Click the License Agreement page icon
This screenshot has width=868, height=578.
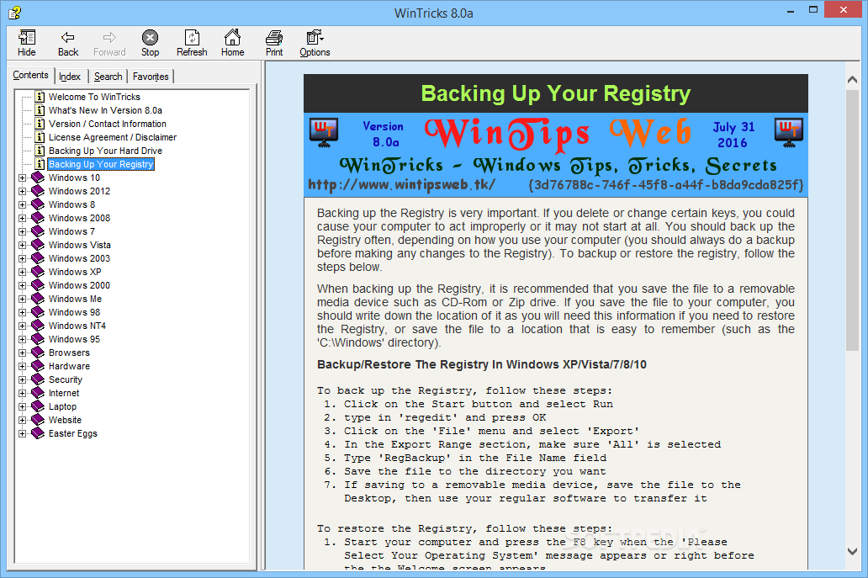(x=40, y=137)
